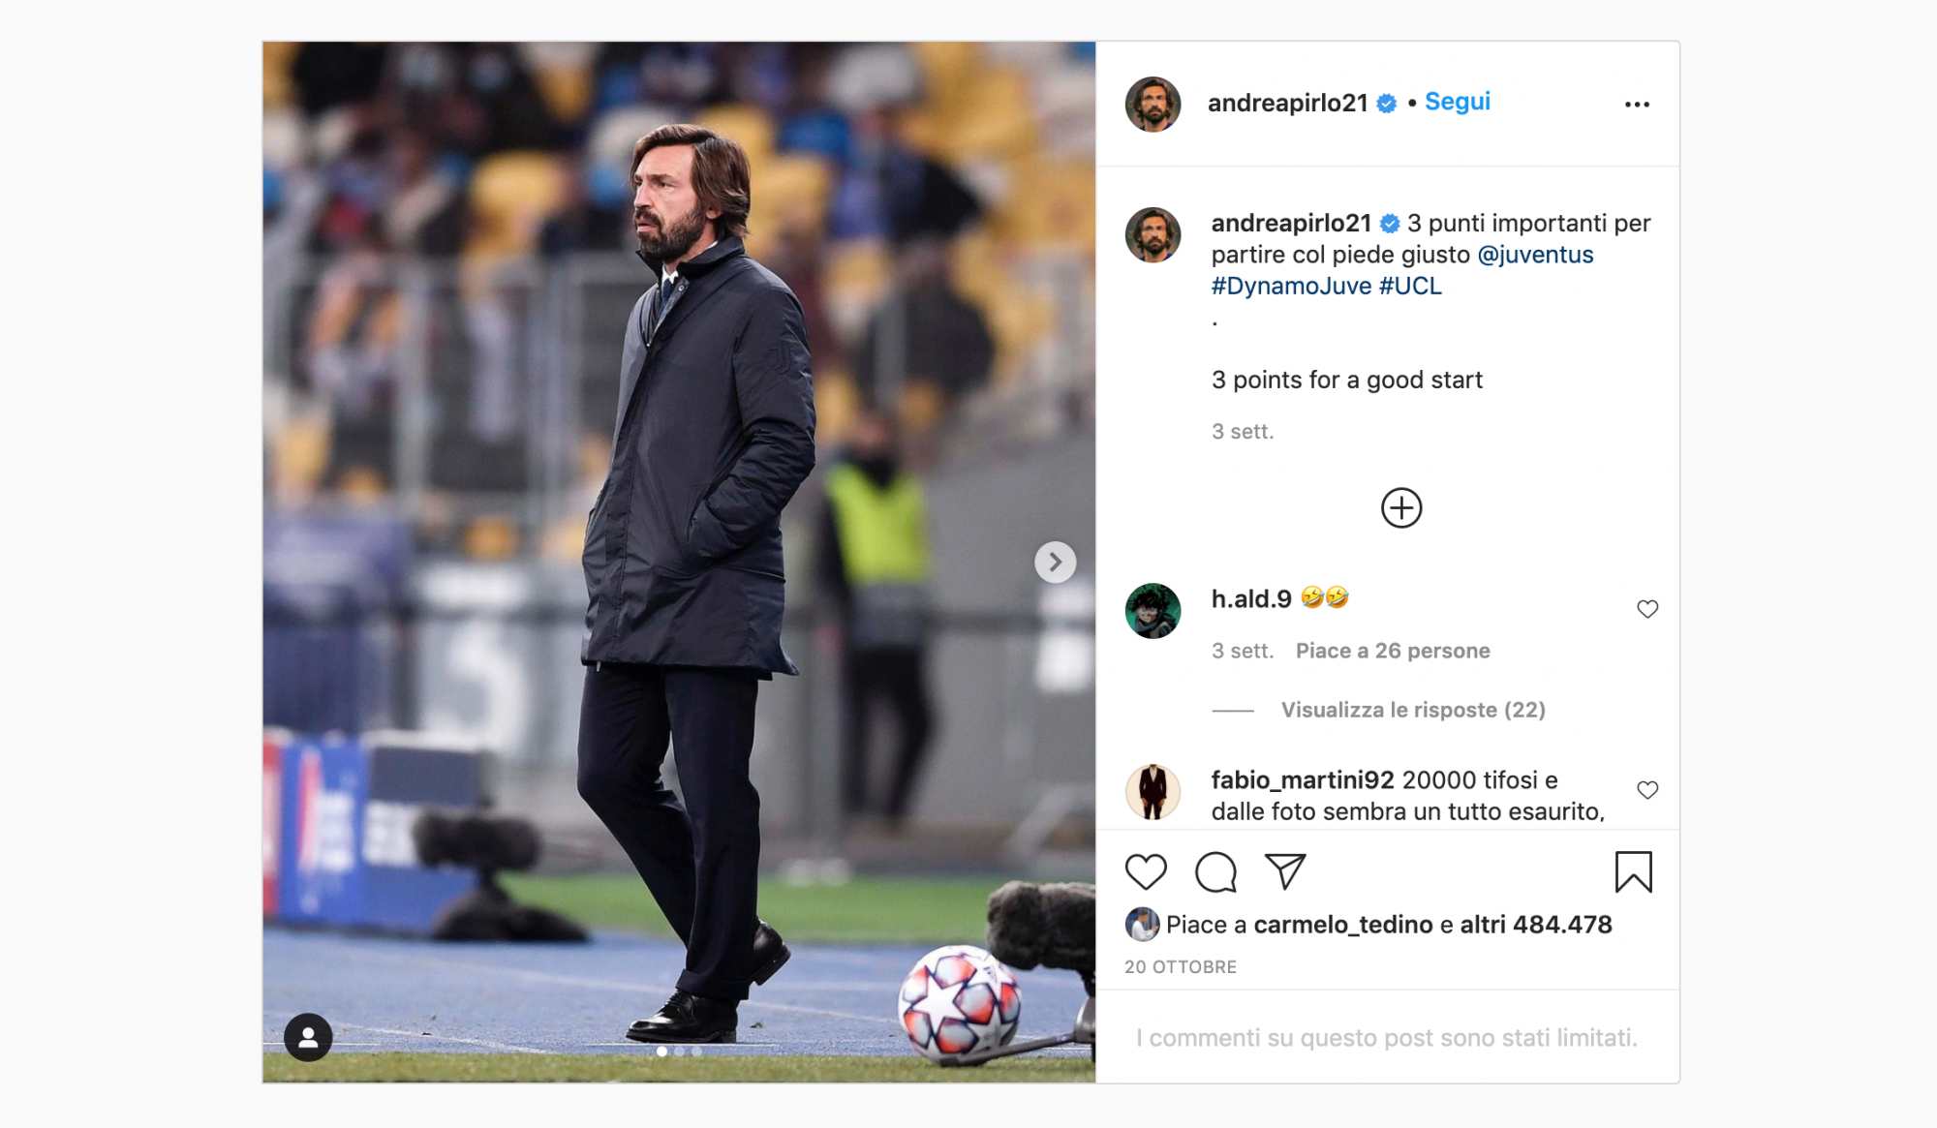Save the post with the bookmark icon
Screen dimensions: 1937x1128
point(1633,872)
